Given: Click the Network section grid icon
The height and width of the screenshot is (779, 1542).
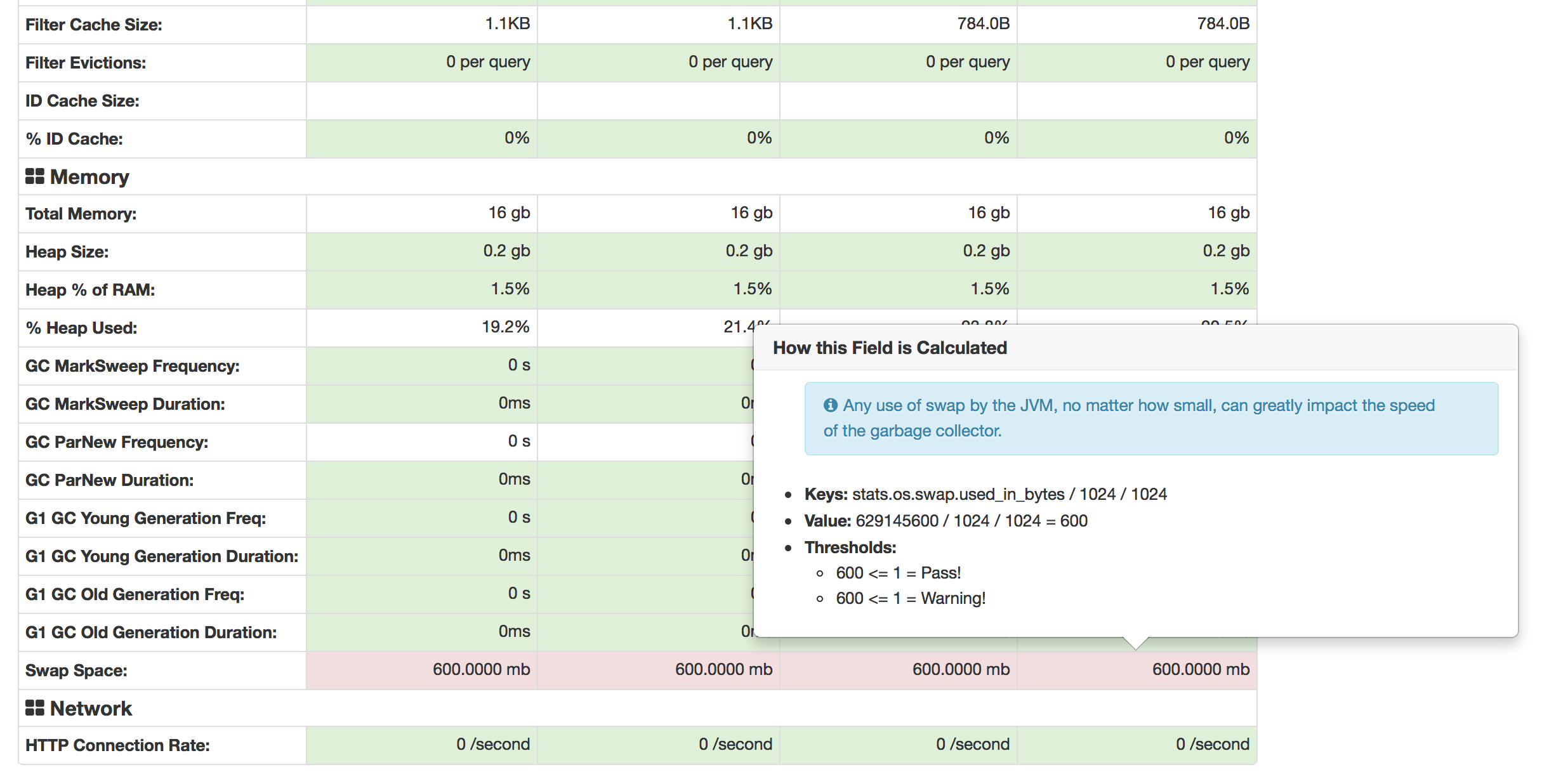Looking at the screenshot, I should 34,708.
